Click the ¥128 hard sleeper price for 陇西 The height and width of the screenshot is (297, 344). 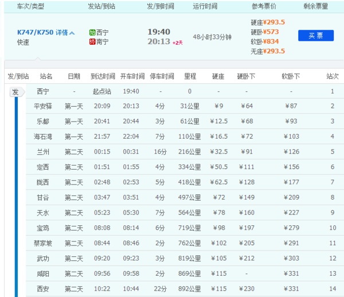[247, 182]
